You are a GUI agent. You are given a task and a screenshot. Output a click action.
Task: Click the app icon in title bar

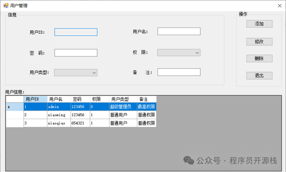click(x=6, y=5)
